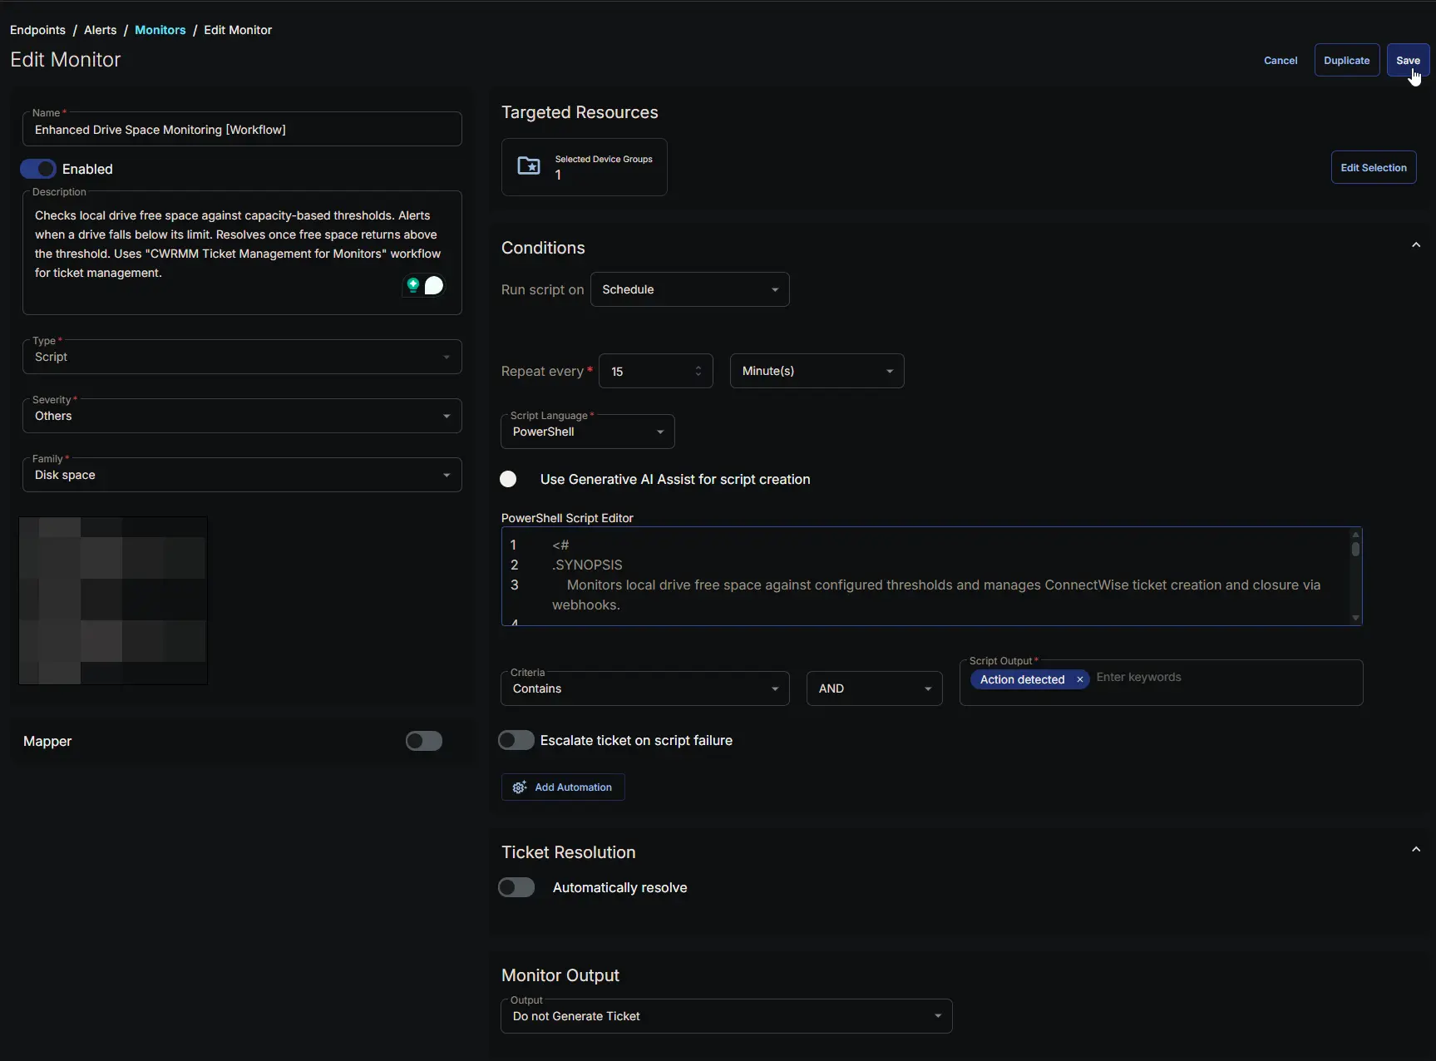Screen dimensions: 1436x1061
Task: Click the Name input field
Action: [x=242, y=130]
